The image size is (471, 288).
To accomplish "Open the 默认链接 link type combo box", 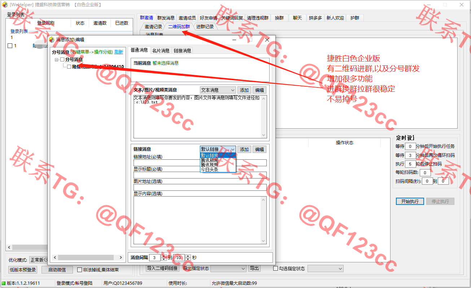I will (x=218, y=149).
